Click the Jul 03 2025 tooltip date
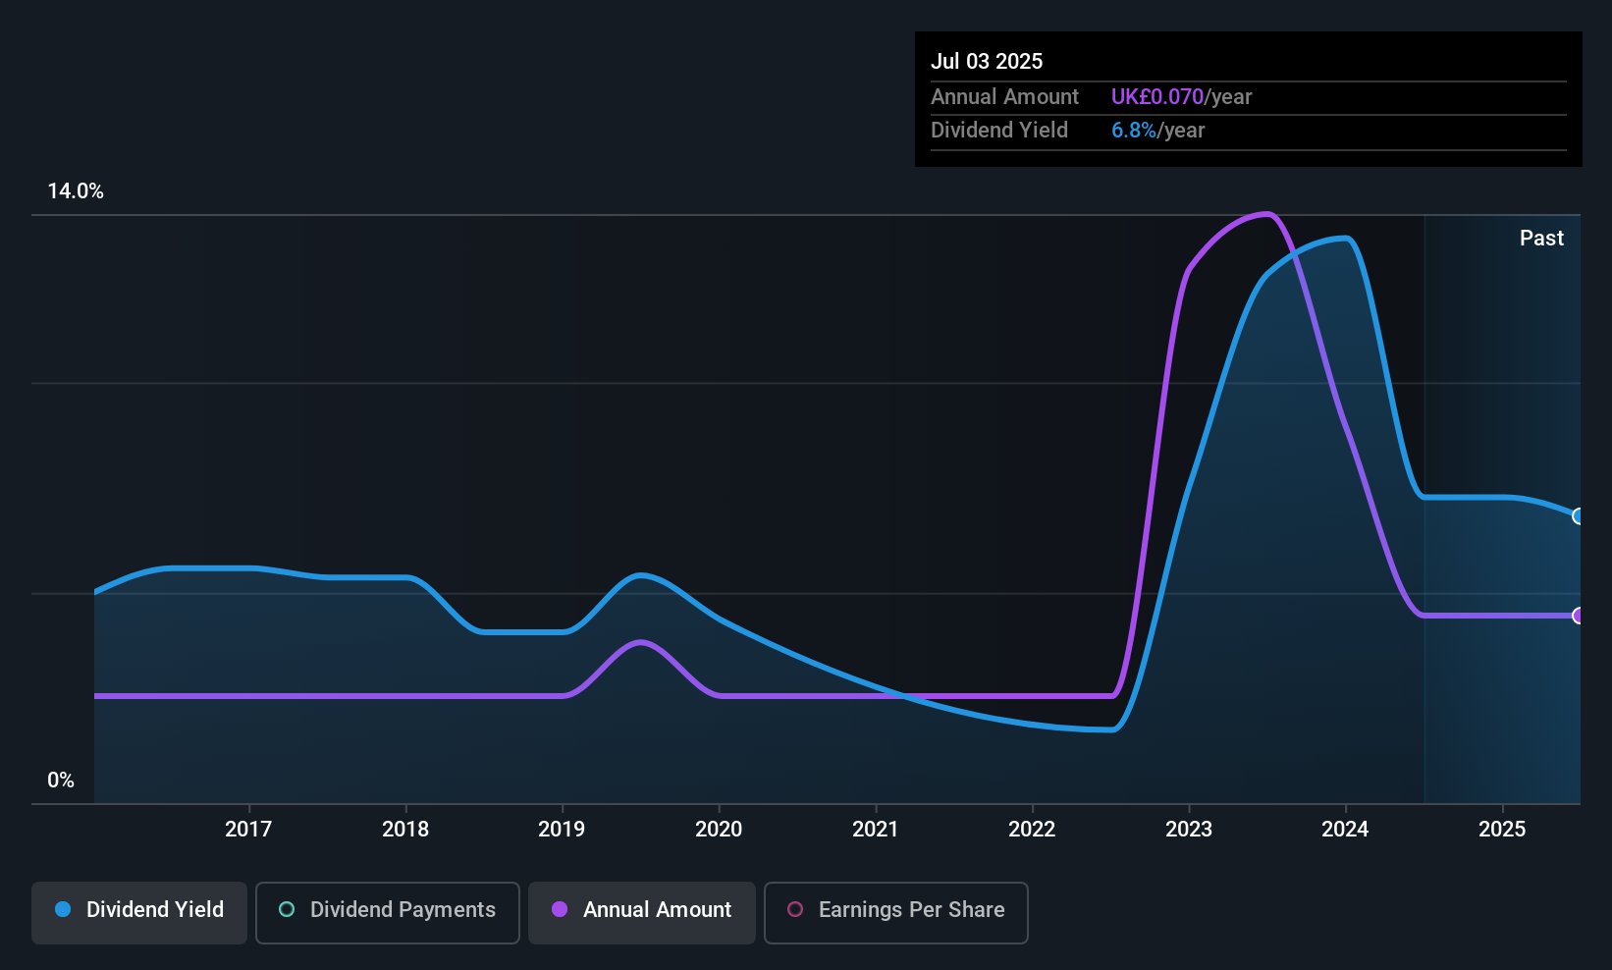 pos(987,61)
